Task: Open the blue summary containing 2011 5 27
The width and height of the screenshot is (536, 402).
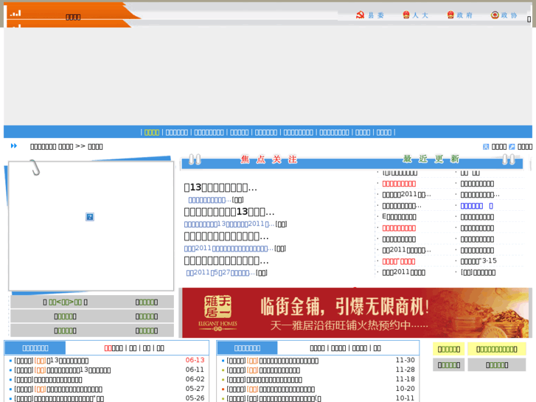Action: (220, 273)
